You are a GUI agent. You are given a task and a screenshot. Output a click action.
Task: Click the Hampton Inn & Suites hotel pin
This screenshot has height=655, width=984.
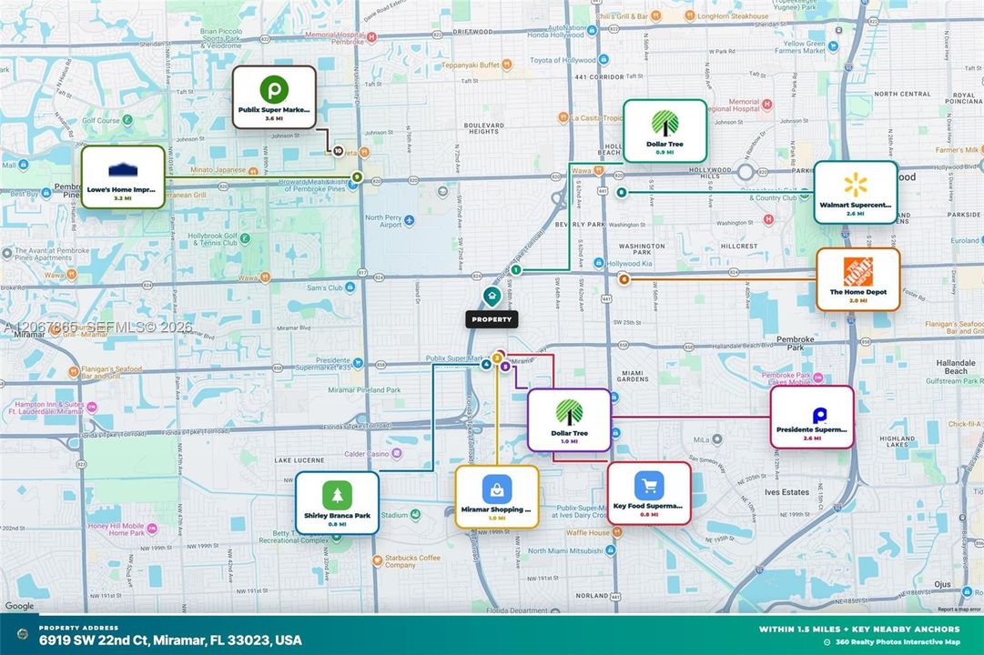(92, 408)
